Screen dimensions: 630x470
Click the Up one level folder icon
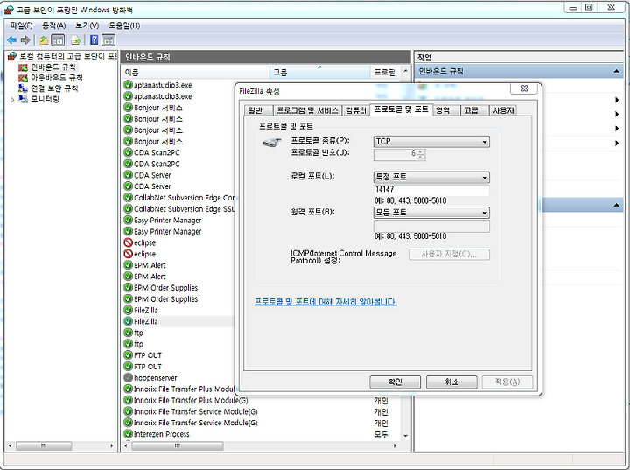44,39
